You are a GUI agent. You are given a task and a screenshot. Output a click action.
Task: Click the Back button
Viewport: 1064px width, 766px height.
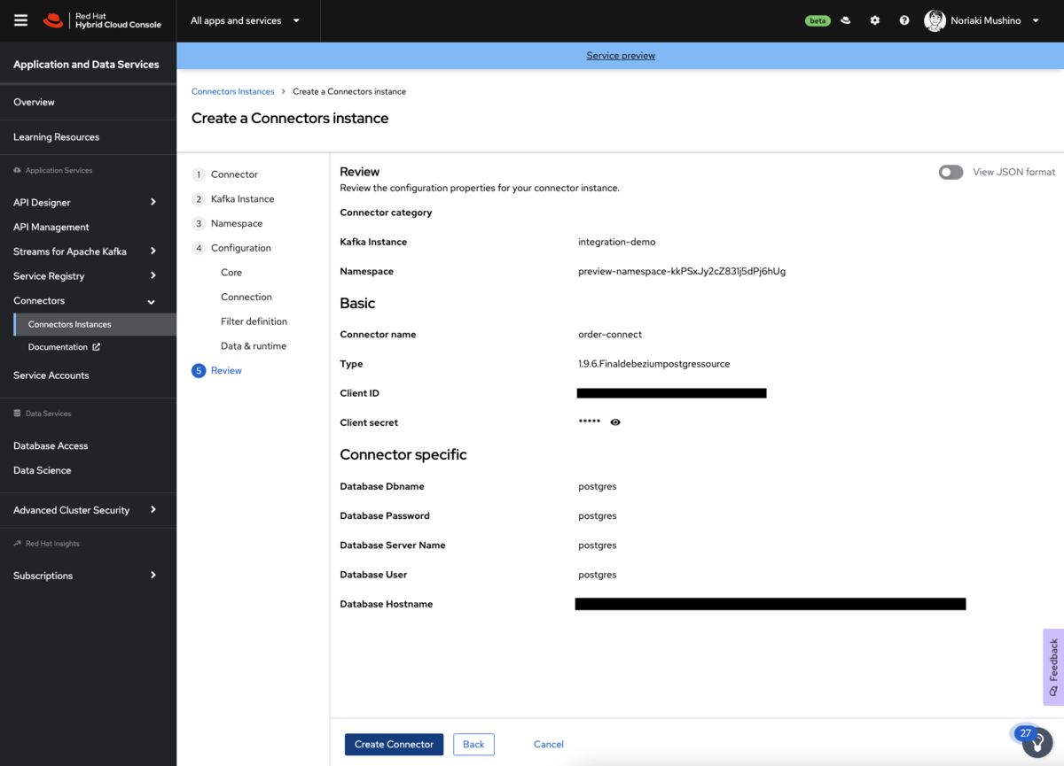tap(473, 744)
